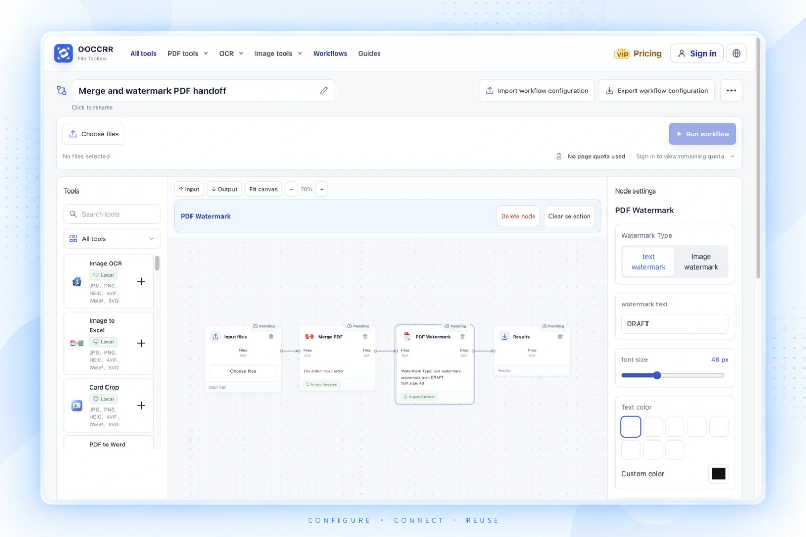
Task: Click the trash icon on the Merge PDF node
Action: pos(365,337)
